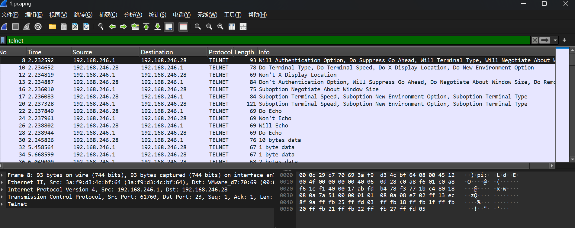Viewport: 575px width, 228px height.
Task: Click the packet list vertical scrollbar thumb
Action: pyautogui.click(x=572, y=59)
